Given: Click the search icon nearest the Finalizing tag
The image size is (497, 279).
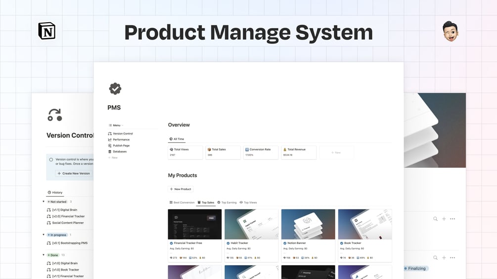Looking at the screenshot, I should (x=436, y=258).
